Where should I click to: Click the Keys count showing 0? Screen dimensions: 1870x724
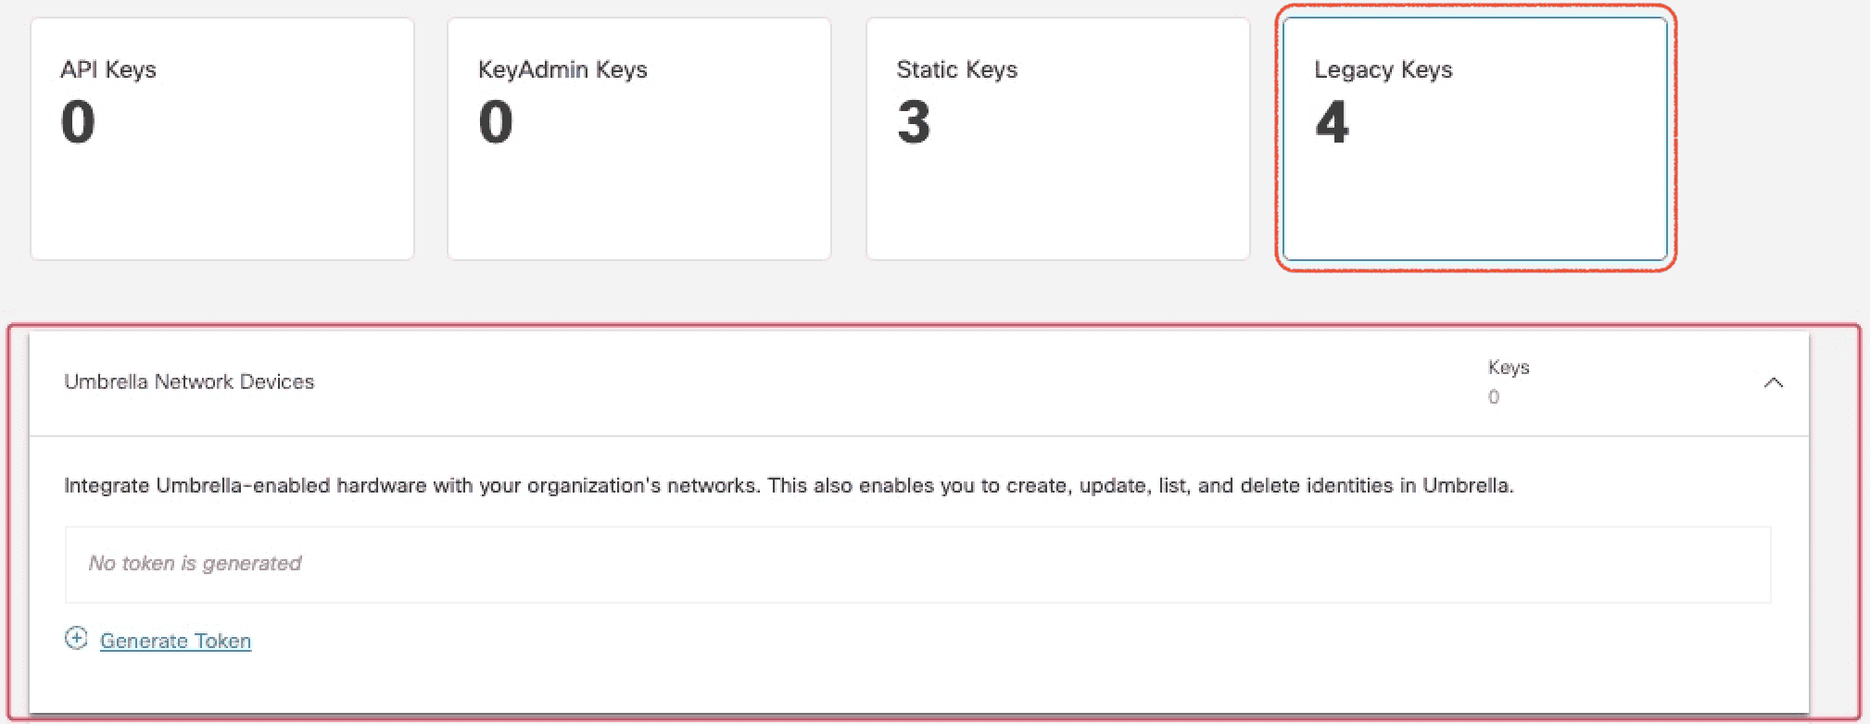point(1494,397)
